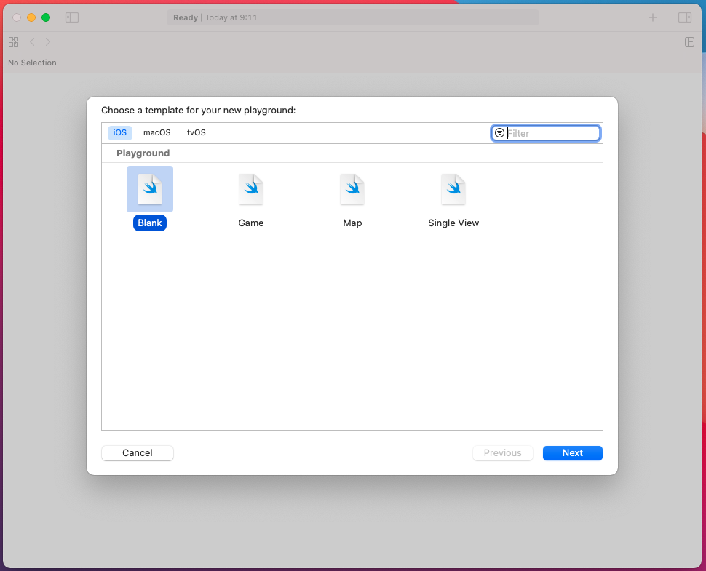The height and width of the screenshot is (571, 706).
Task: Click the Blank template label
Action: click(150, 223)
